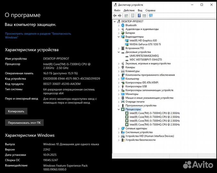Collapse the Видеоадаптеры category
This screenshot has height=173, width=217.
[119, 37]
